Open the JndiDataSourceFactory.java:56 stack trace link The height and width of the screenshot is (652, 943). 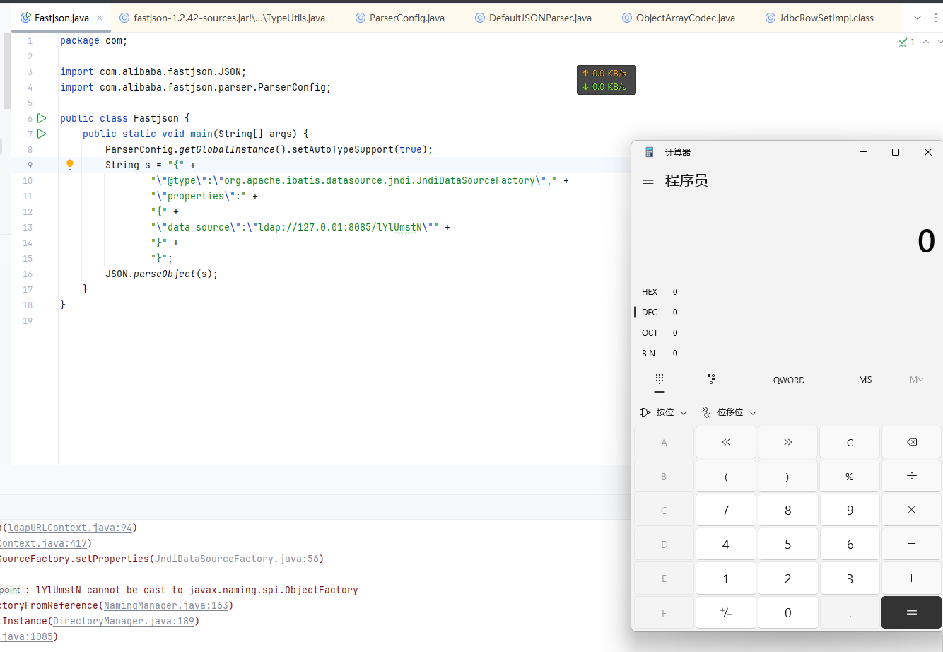pos(237,559)
